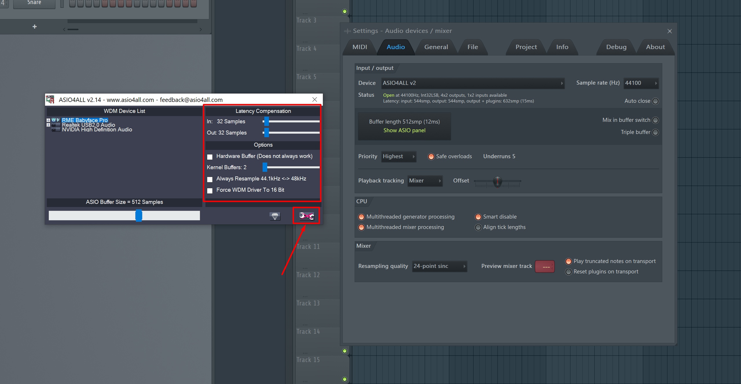Toggle Reset plugins on transport

click(x=568, y=272)
